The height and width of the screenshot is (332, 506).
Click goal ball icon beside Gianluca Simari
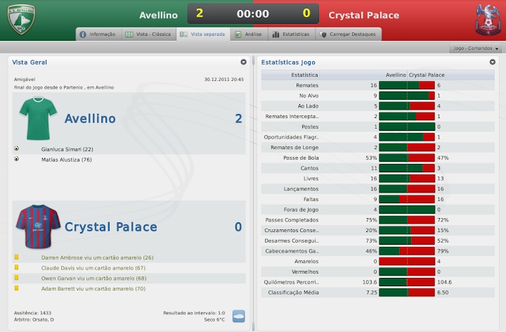pos(16,149)
